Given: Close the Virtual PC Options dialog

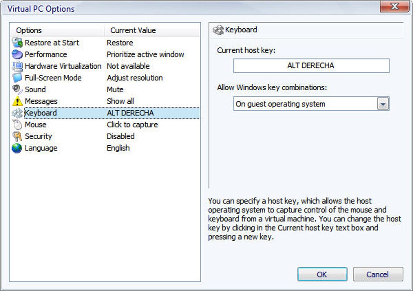Looking at the screenshot, I should [394, 6].
